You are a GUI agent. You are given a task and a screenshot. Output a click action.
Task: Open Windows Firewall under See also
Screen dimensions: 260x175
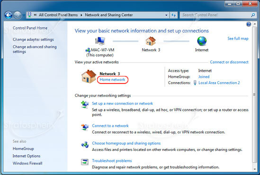27,163
